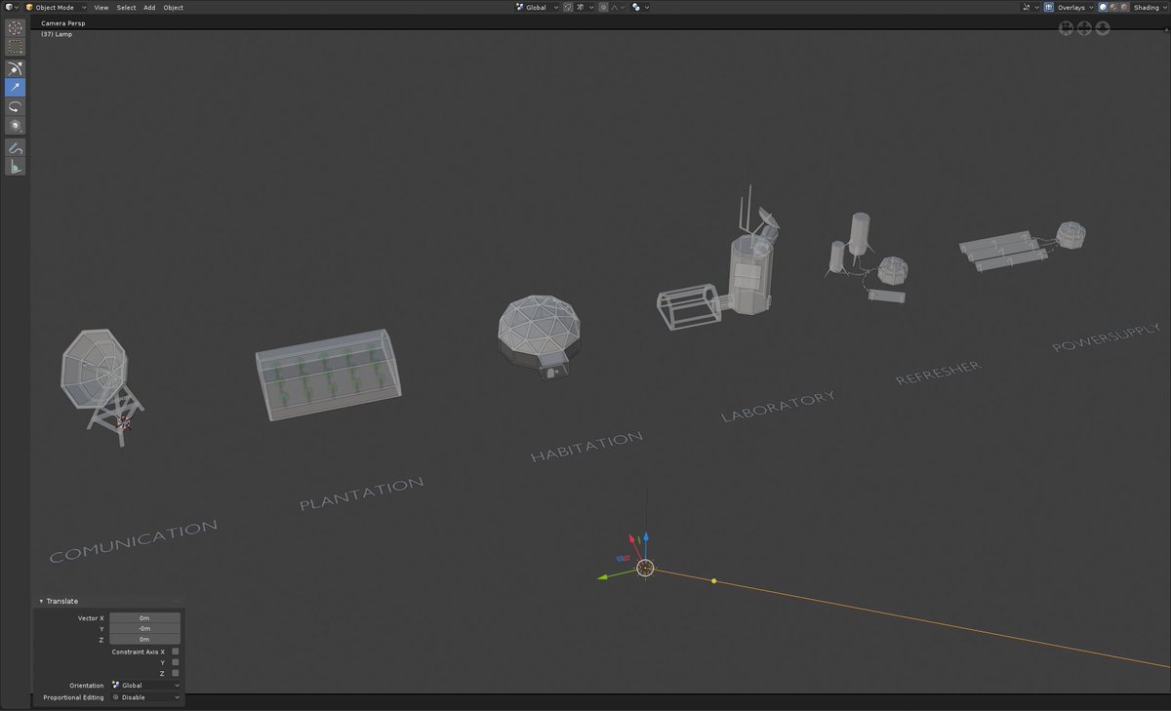Select the Cursor tool in the toolbar
Screen dimensions: 1171x711
16,28
